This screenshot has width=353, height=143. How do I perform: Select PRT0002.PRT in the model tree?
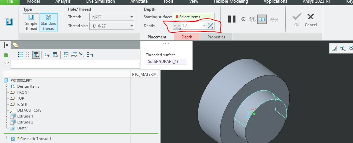click(x=21, y=80)
